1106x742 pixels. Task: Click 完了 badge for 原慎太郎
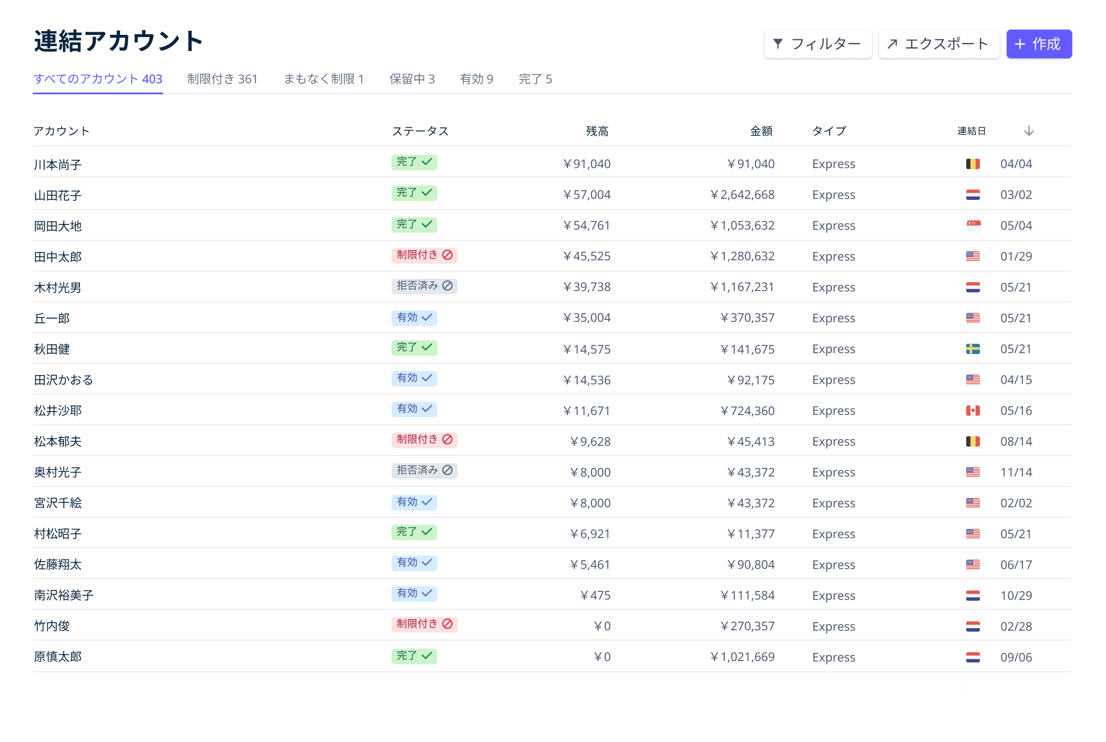[414, 656]
